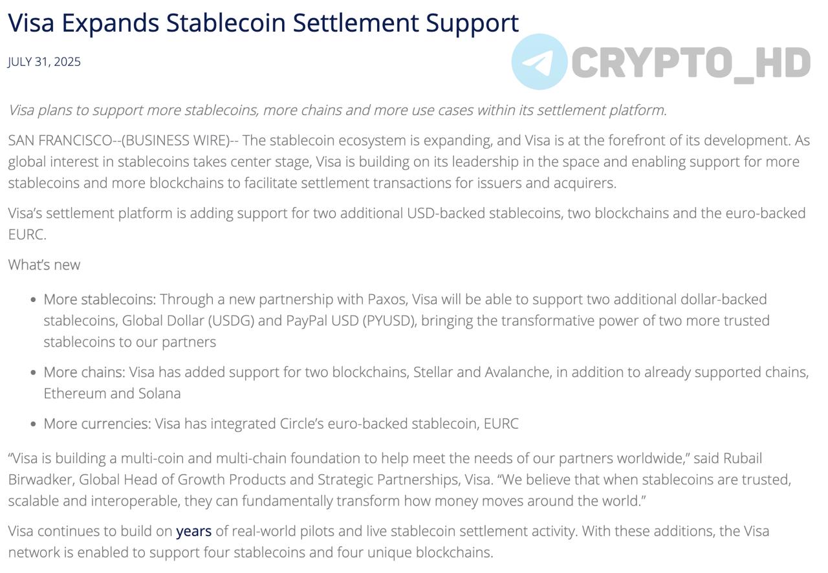Click the bullet dot before More chains

33,373
